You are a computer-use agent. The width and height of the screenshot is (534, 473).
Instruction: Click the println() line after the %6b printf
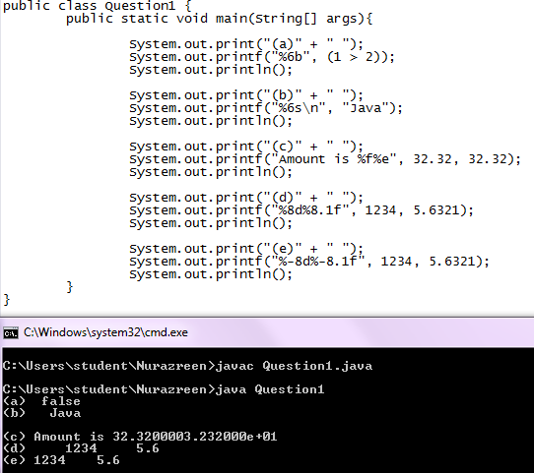211,70
